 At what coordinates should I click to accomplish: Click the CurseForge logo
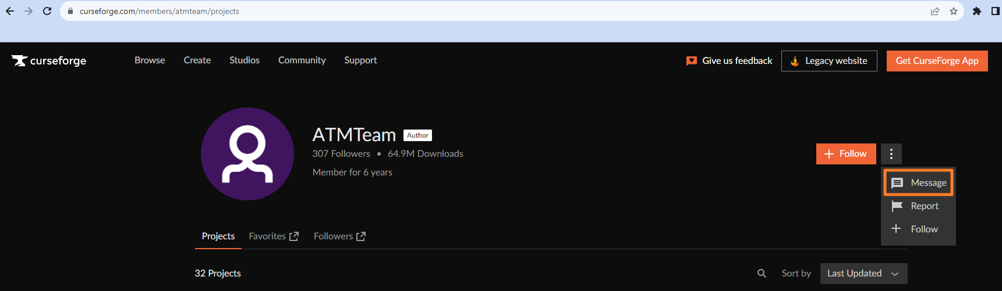pyautogui.click(x=49, y=60)
